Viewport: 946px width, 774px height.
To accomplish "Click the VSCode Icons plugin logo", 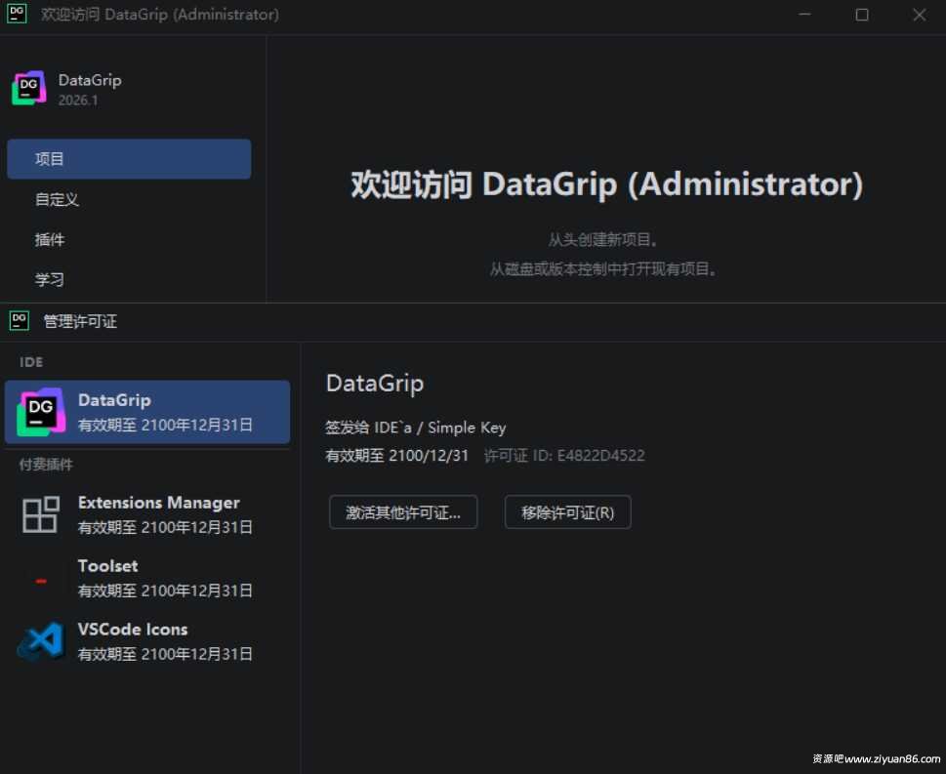I will pyautogui.click(x=41, y=641).
